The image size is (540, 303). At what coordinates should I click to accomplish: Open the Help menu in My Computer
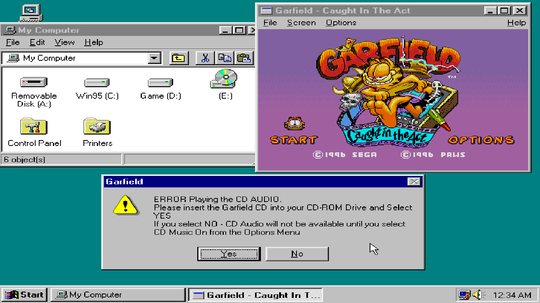click(x=94, y=42)
